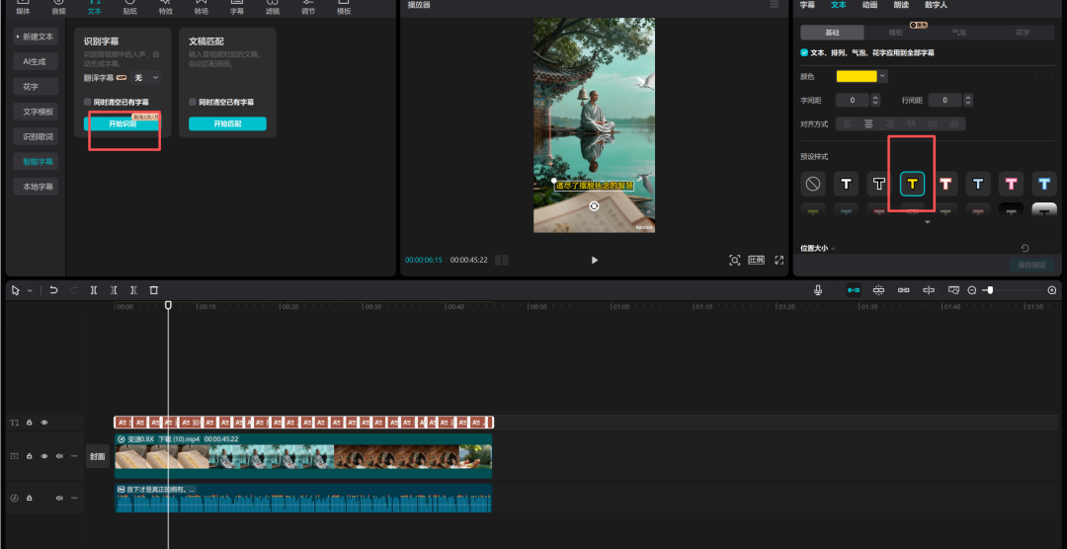Click 开始匹配 to match script

coord(227,123)
